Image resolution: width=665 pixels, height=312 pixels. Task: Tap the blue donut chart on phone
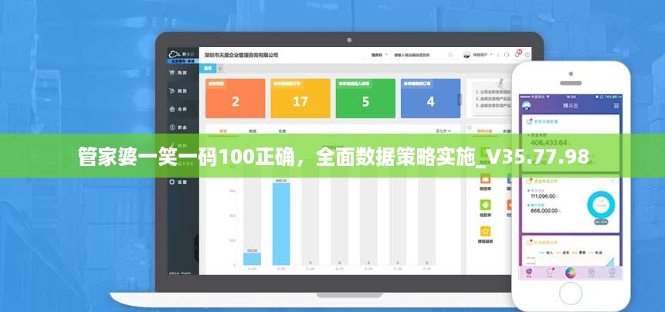[601, 205]
